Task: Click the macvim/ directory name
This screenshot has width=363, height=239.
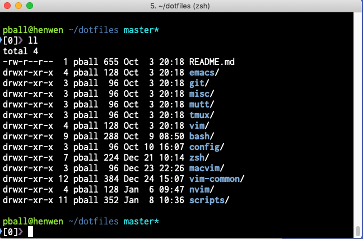Action: [206, 168]
